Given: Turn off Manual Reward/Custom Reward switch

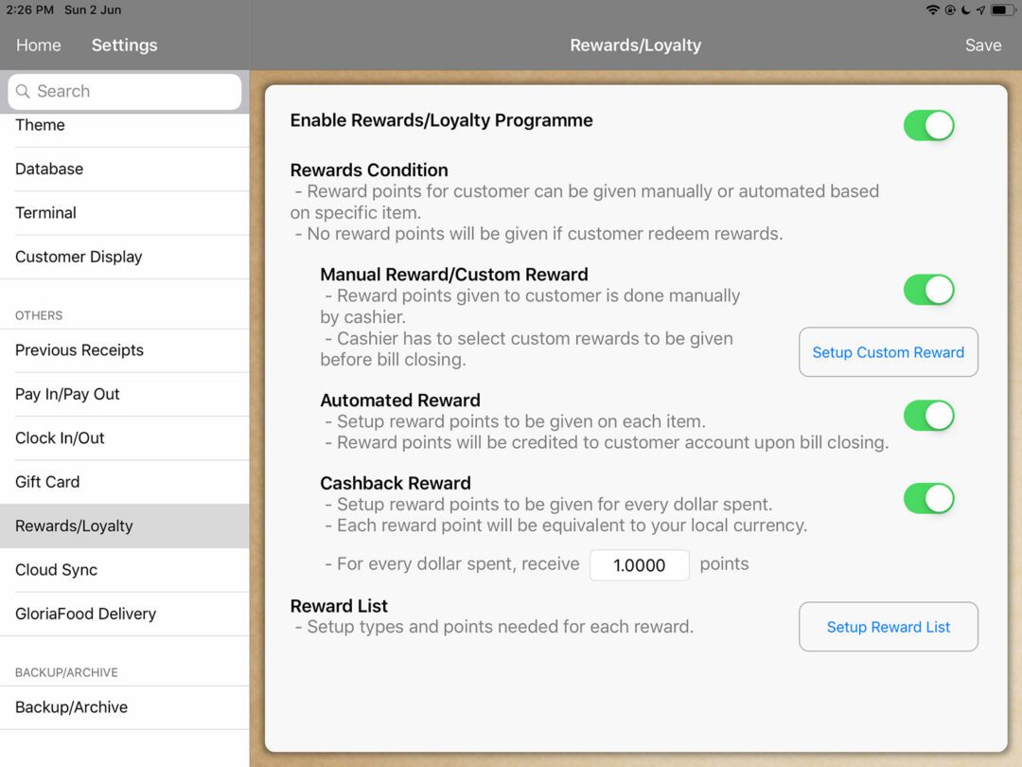Looking at the screenshot, I should [928, 290].
